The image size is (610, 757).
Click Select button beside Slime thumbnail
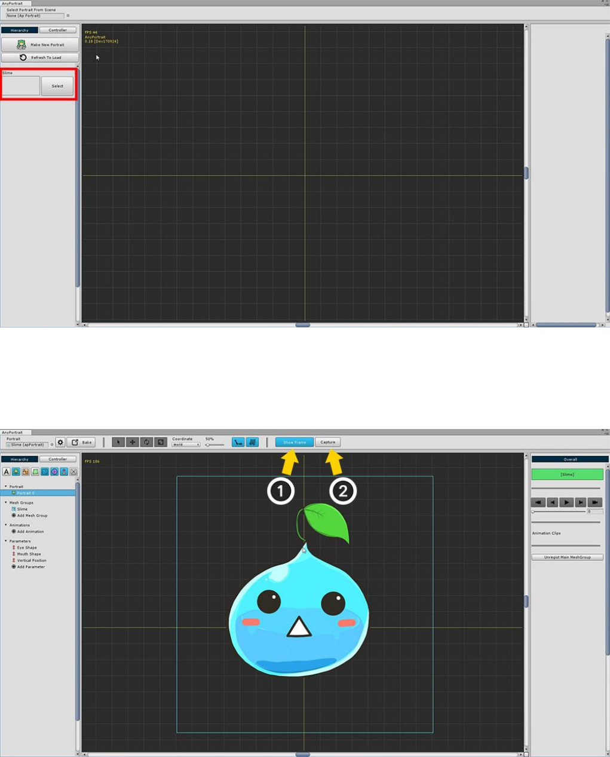pos(57,86)
